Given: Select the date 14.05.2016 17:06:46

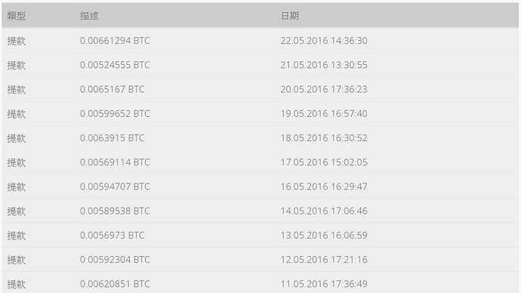Looking at the screenshot, I should click(324, 211).
